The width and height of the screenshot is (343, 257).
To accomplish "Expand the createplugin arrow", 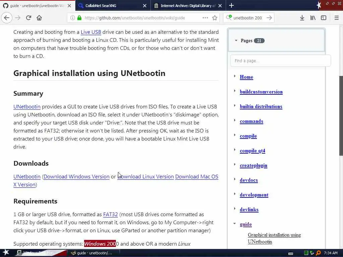I will [x=235, y=165].
